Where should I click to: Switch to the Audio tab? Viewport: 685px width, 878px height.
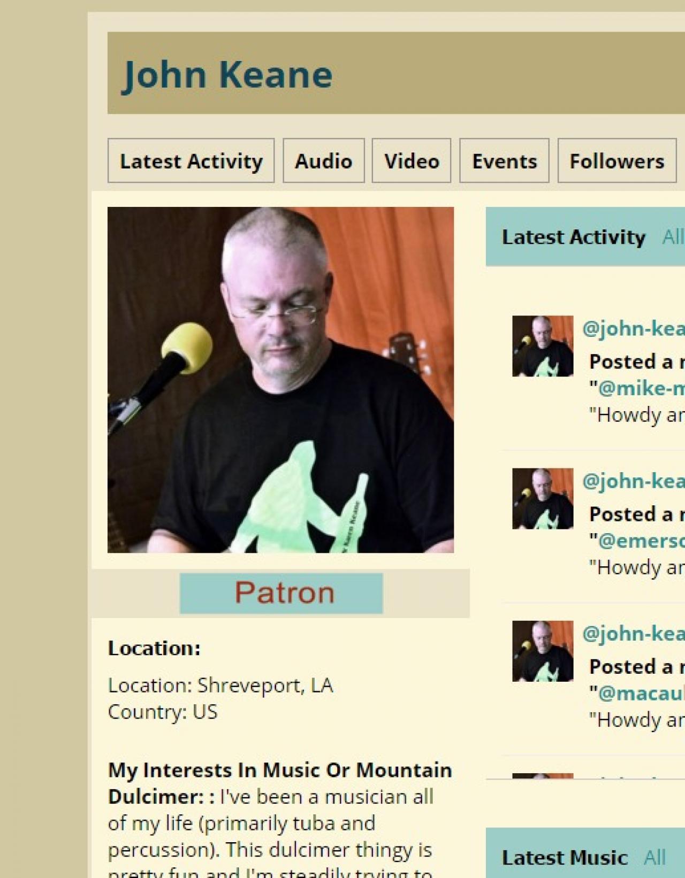click(323, 161)
